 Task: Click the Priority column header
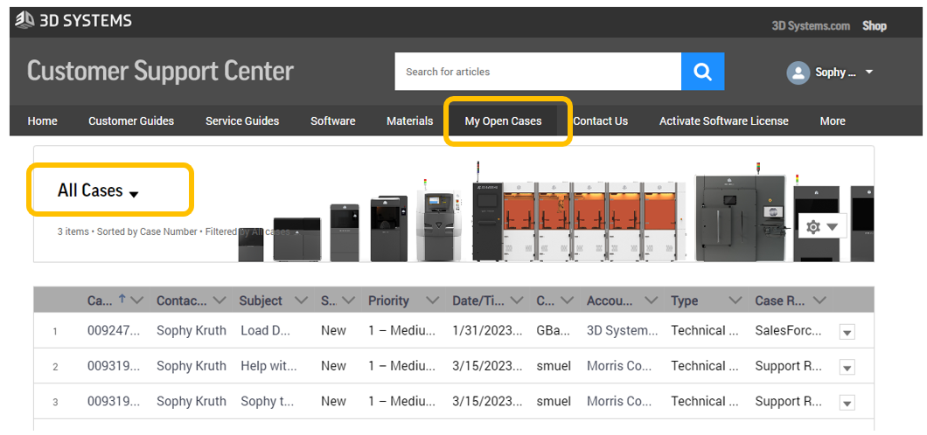pyautogui.click(x=388, y=300)
